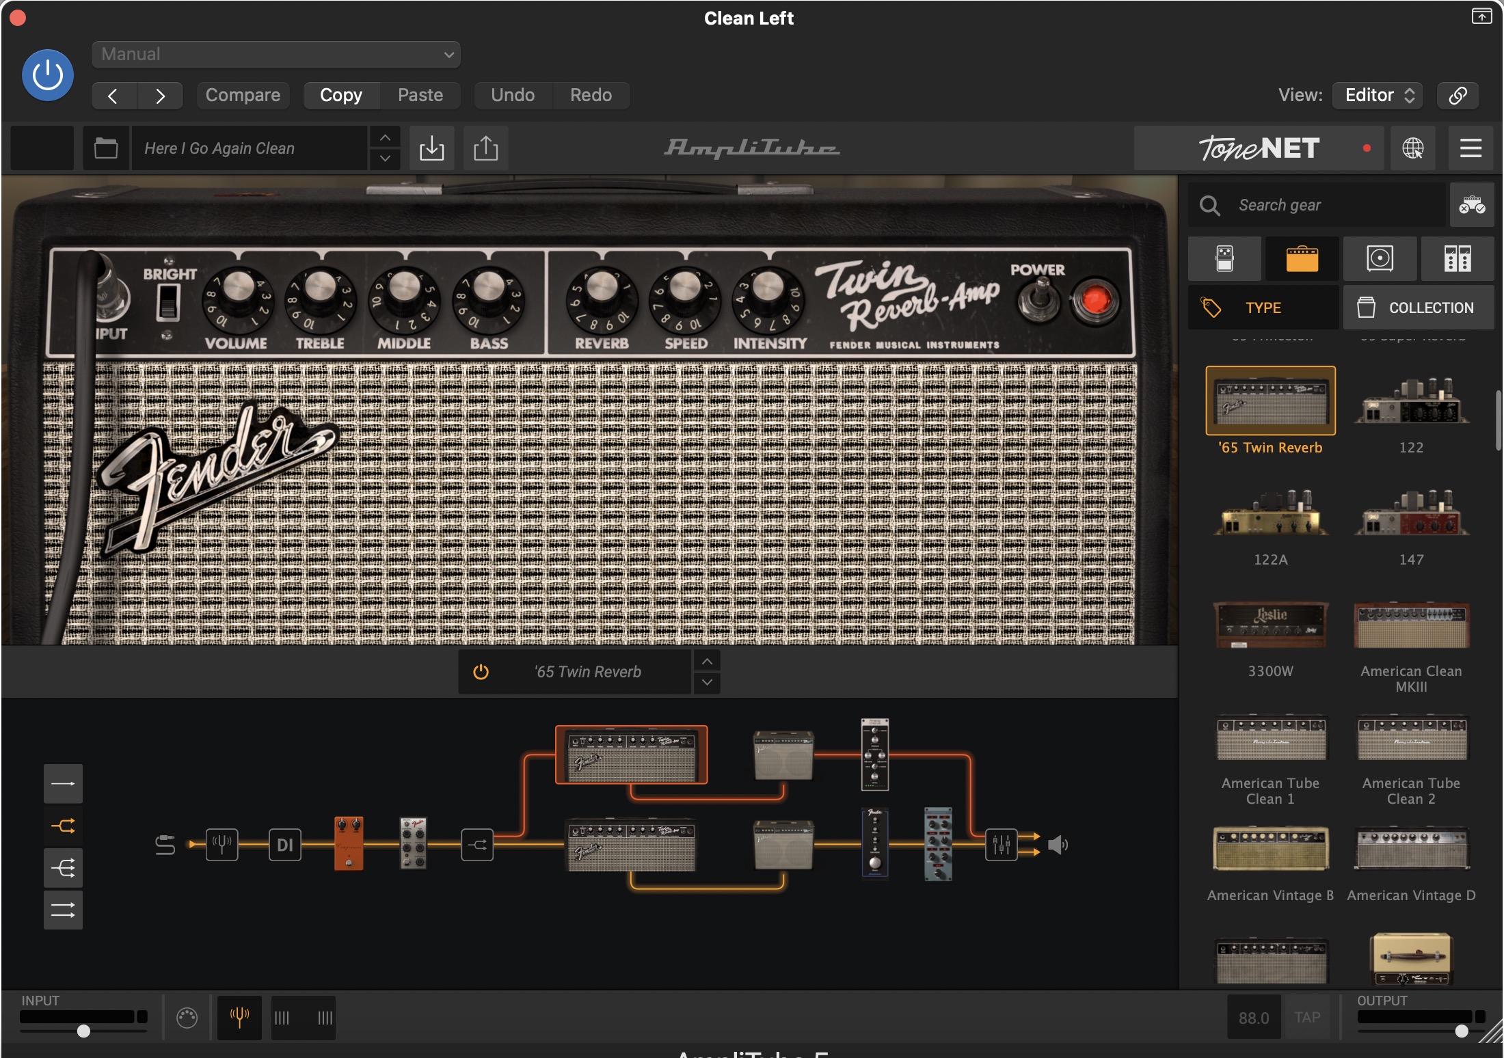Click the TAP tempo button
Image resolution: width=1504 pixels, height=1058 pixels.
click(x=1307, y=1018)
